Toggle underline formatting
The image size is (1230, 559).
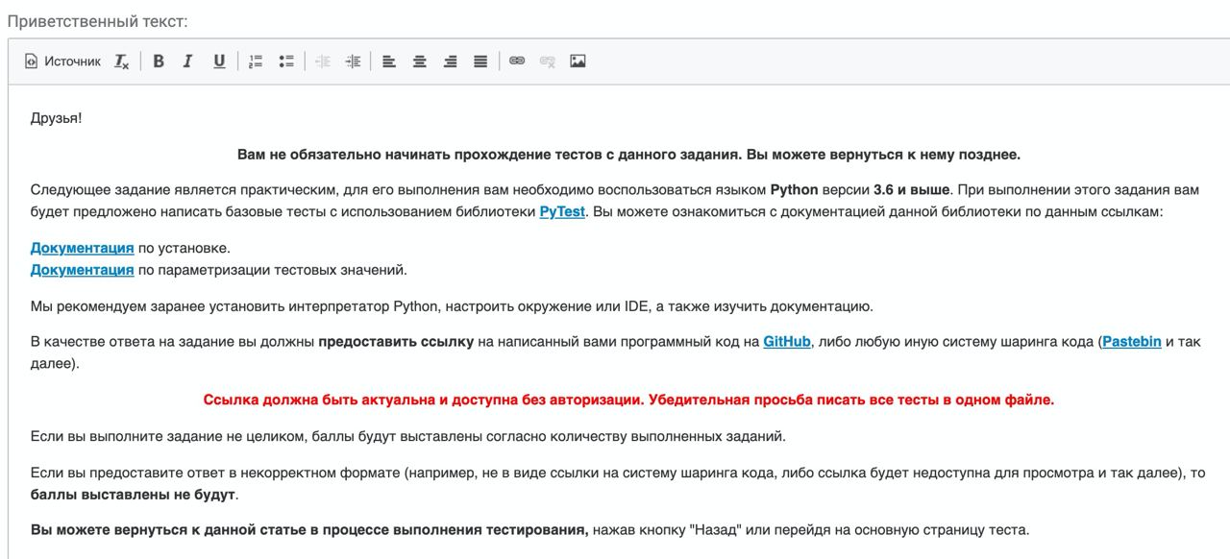219,61
